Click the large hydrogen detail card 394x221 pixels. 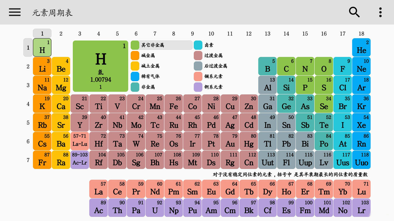[100, 66]
